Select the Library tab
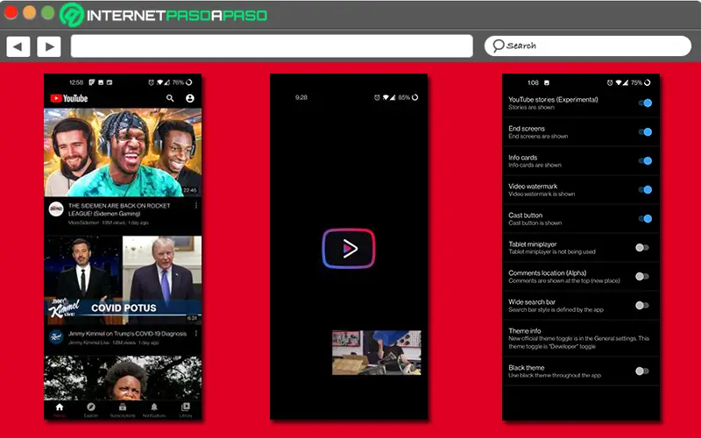This screenshot has height=438, width=701. pos(186,410)
